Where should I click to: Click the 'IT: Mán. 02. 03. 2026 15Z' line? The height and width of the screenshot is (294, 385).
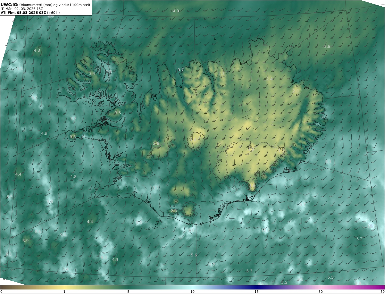(x=22, y=9)
